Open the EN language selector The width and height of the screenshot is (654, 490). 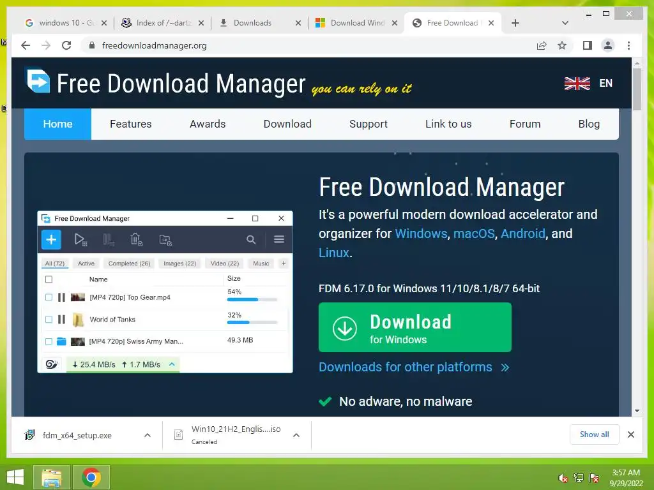click(605, 84)
